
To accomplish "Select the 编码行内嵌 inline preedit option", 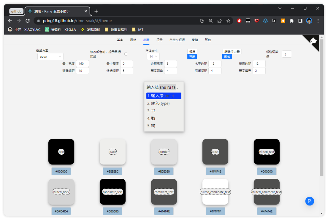I will pyautogui.click(x=232, y=52).
